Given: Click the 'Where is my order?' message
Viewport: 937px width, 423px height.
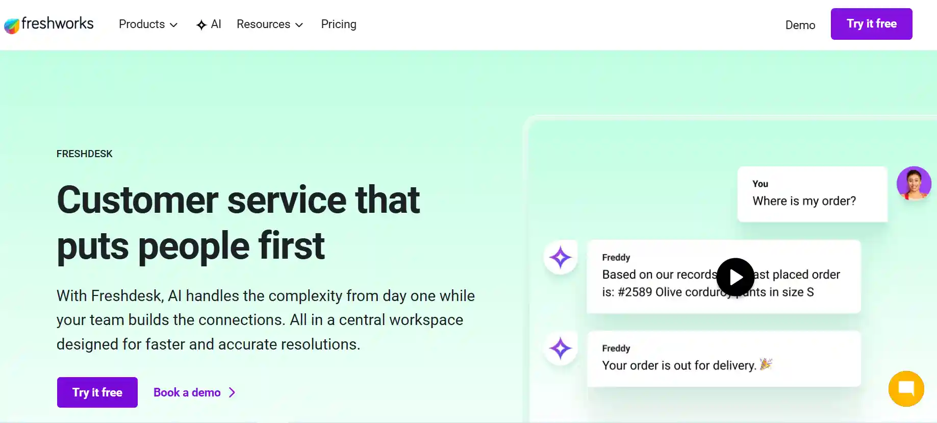Looking at the screenshot, I should click(813, 194).
